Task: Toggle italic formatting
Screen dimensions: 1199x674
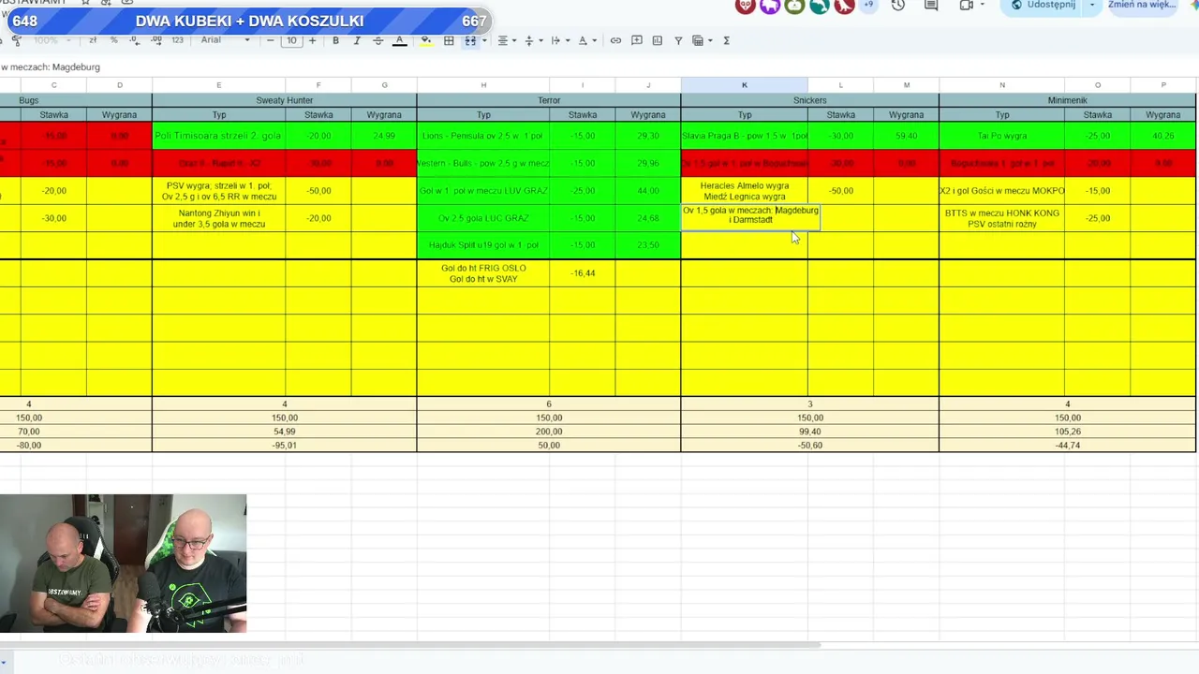Action: tap(357, 40)
